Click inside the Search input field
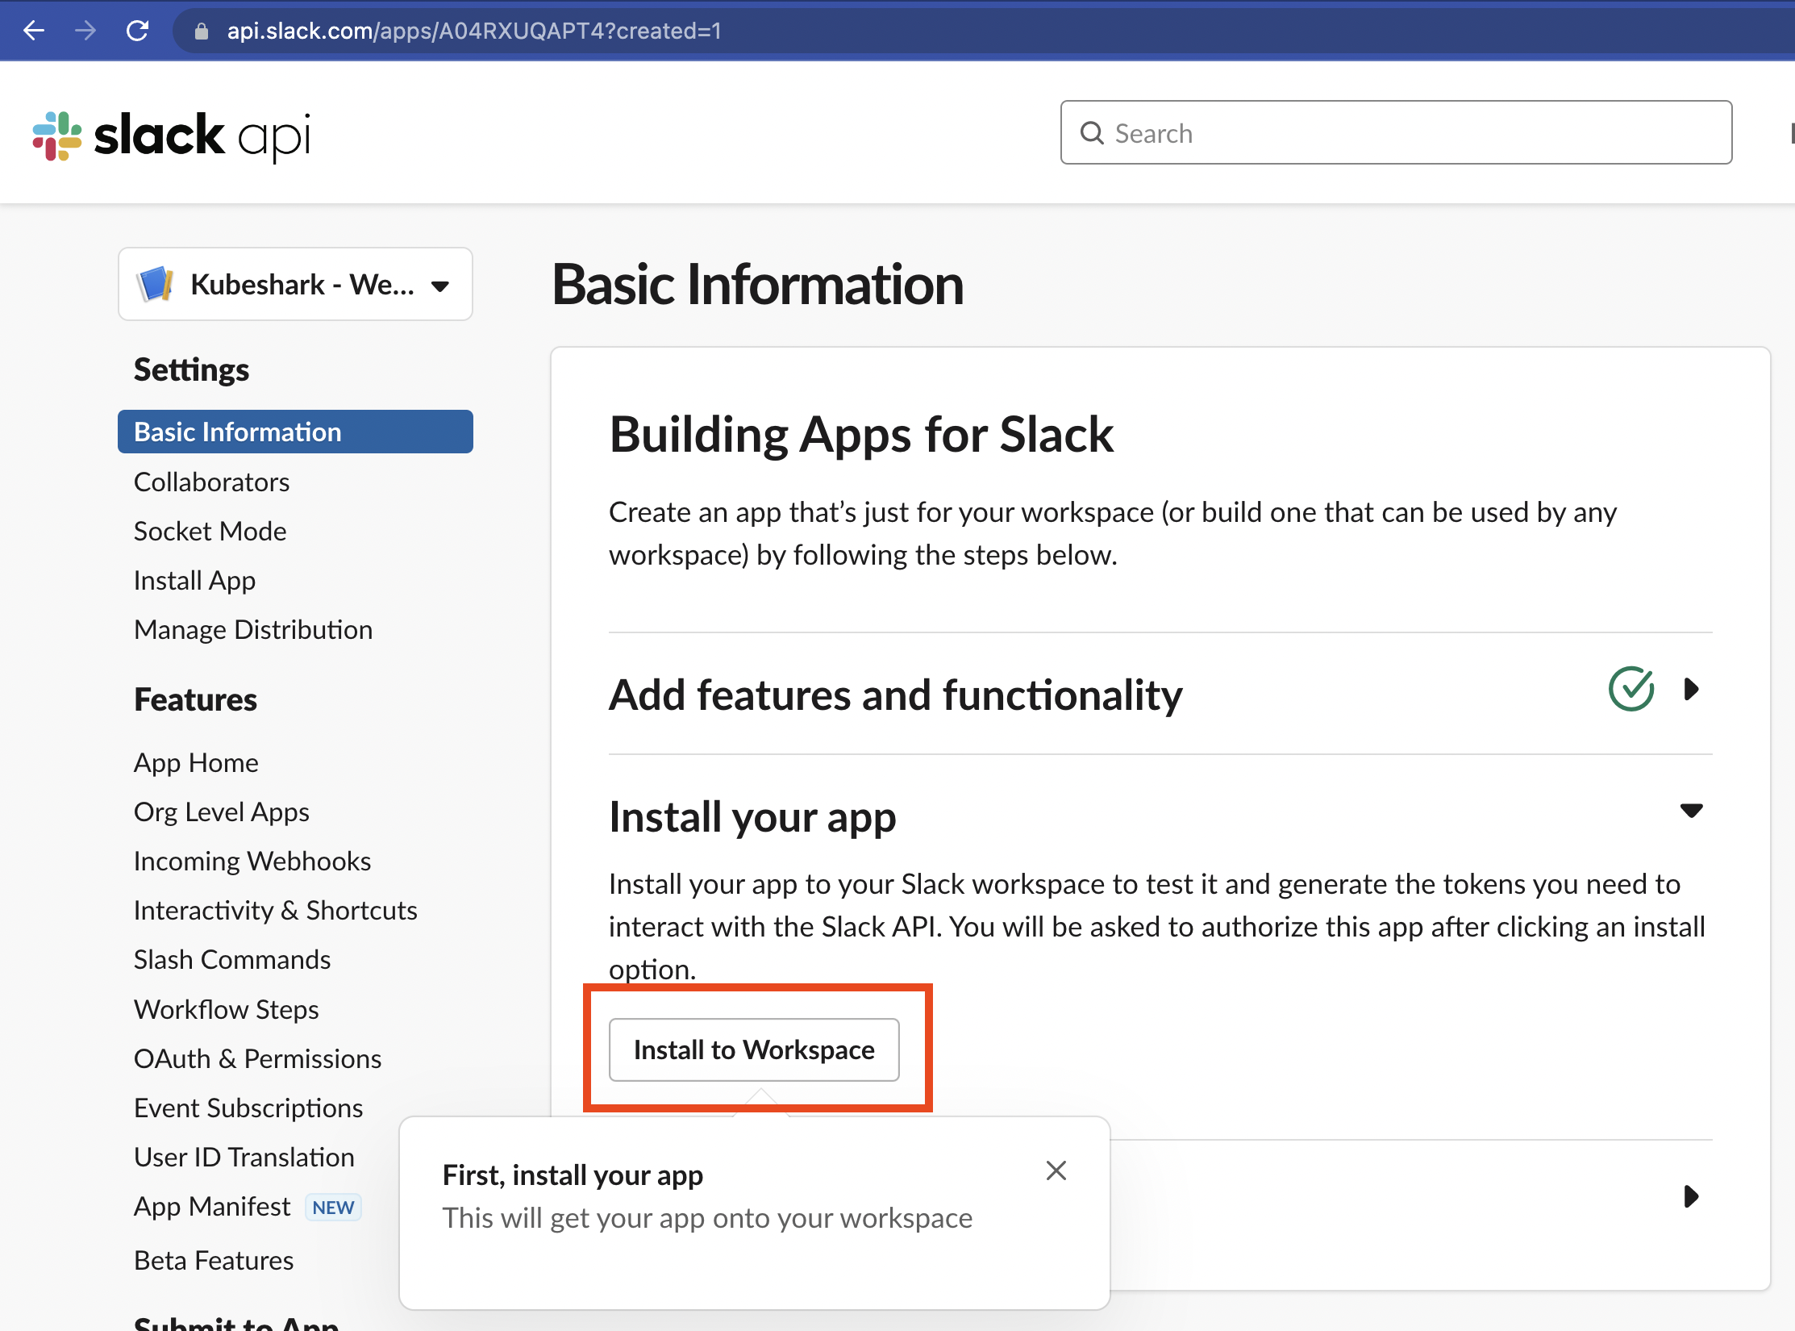1795x1331 pixels. [x=1371, y=132]
